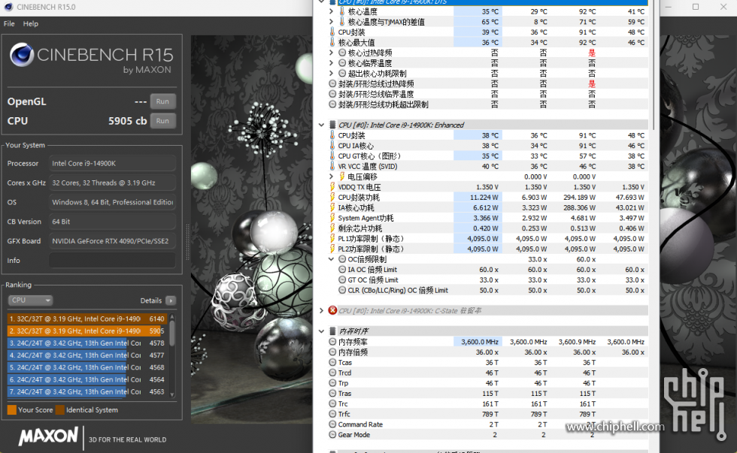The width and height of the screenshot is (737, 453).
Task: Click the Ranking list vertical scrollbar
Action: pos(172,355)
